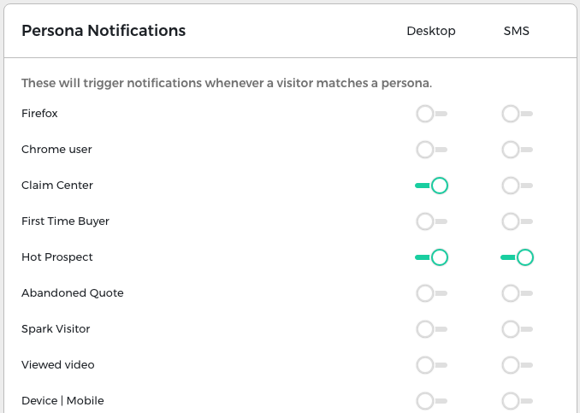Screen dimensions: 580x413
Task: Turn on Desktop toggle for Chrome user
Action: (431, 150)
